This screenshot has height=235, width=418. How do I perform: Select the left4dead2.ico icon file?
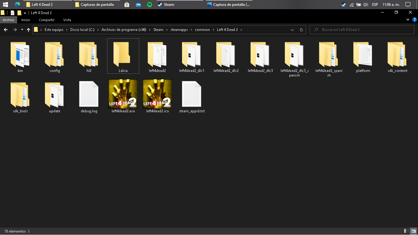pos(157,96)
